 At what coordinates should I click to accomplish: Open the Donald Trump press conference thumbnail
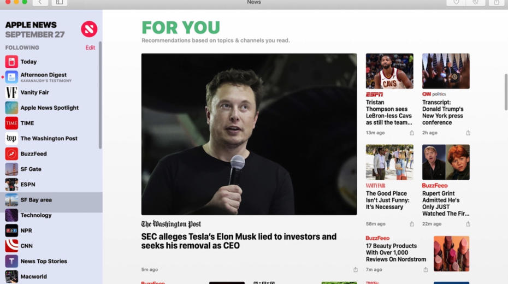pos(446,71)
